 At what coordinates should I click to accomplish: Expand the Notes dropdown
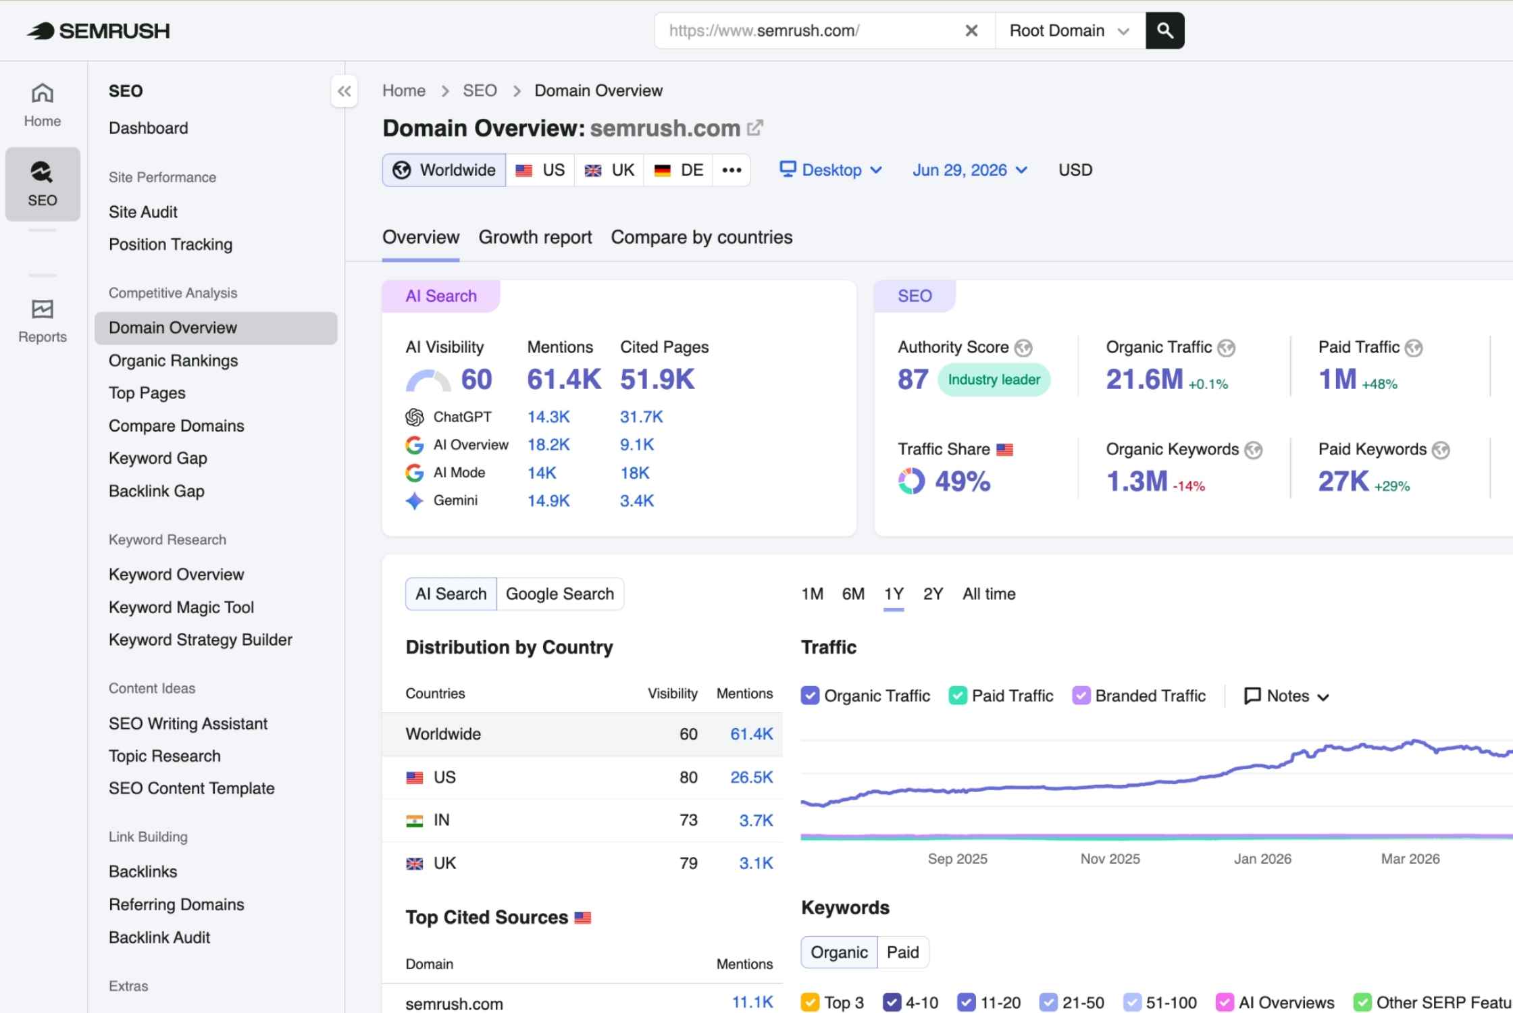click(1287, 696)
